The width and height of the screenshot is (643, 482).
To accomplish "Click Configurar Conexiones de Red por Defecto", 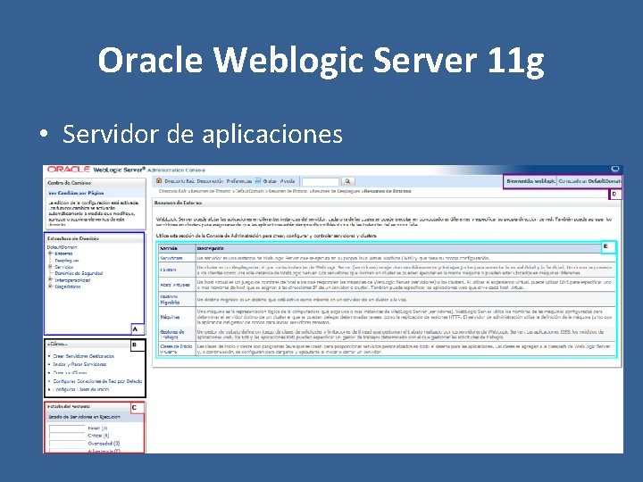I will click(x=97, y=381).
